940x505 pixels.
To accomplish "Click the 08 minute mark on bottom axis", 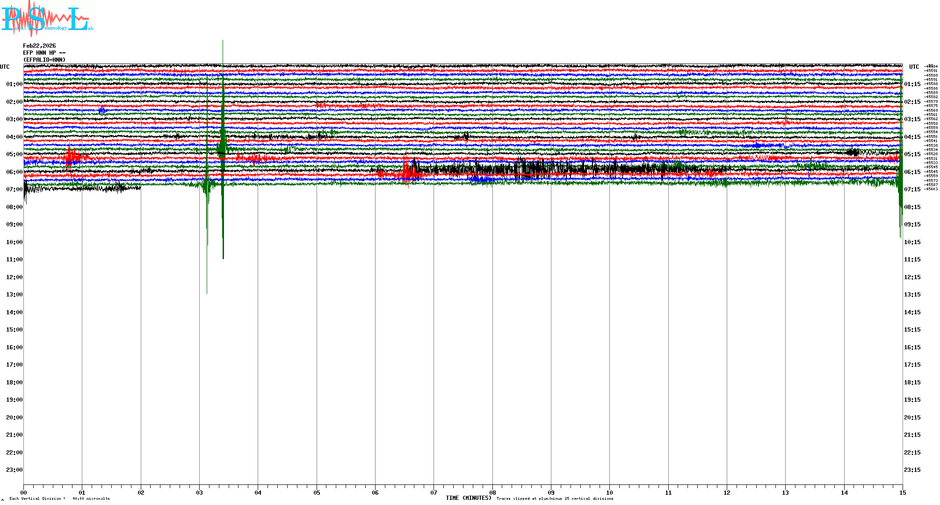I will tap(492, 492).
